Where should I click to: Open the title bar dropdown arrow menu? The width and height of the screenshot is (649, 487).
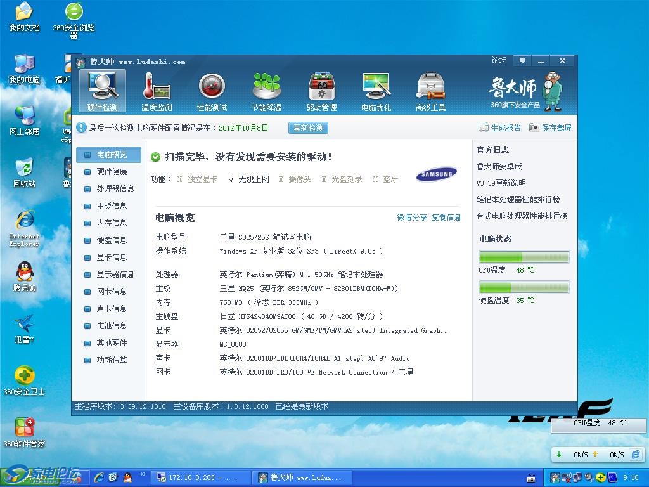(x=522, y=61)
